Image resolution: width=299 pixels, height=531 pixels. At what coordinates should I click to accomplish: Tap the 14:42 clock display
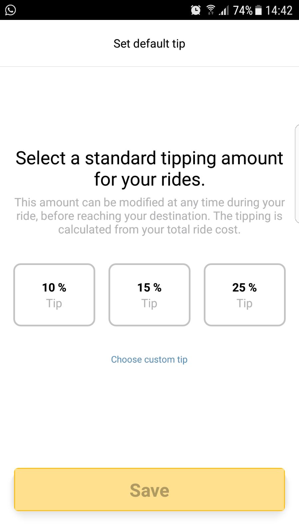[279, 10]
